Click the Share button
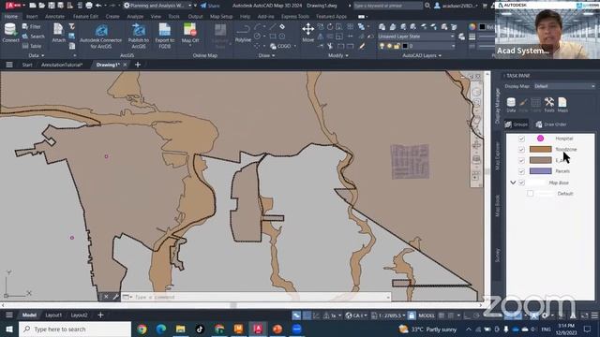The width and height of the screenshot is (600, 337). point(210,6)
